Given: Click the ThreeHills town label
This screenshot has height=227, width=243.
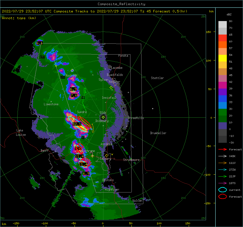Looking at the screenshot, I should click(136, 118).
